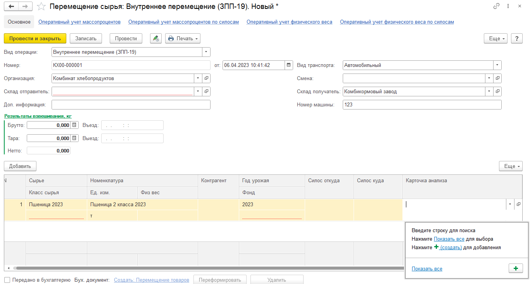This screenshot has width=530, height=284.
Task: Click the 2023 Год урожая cell
Action: coord(272,204)
